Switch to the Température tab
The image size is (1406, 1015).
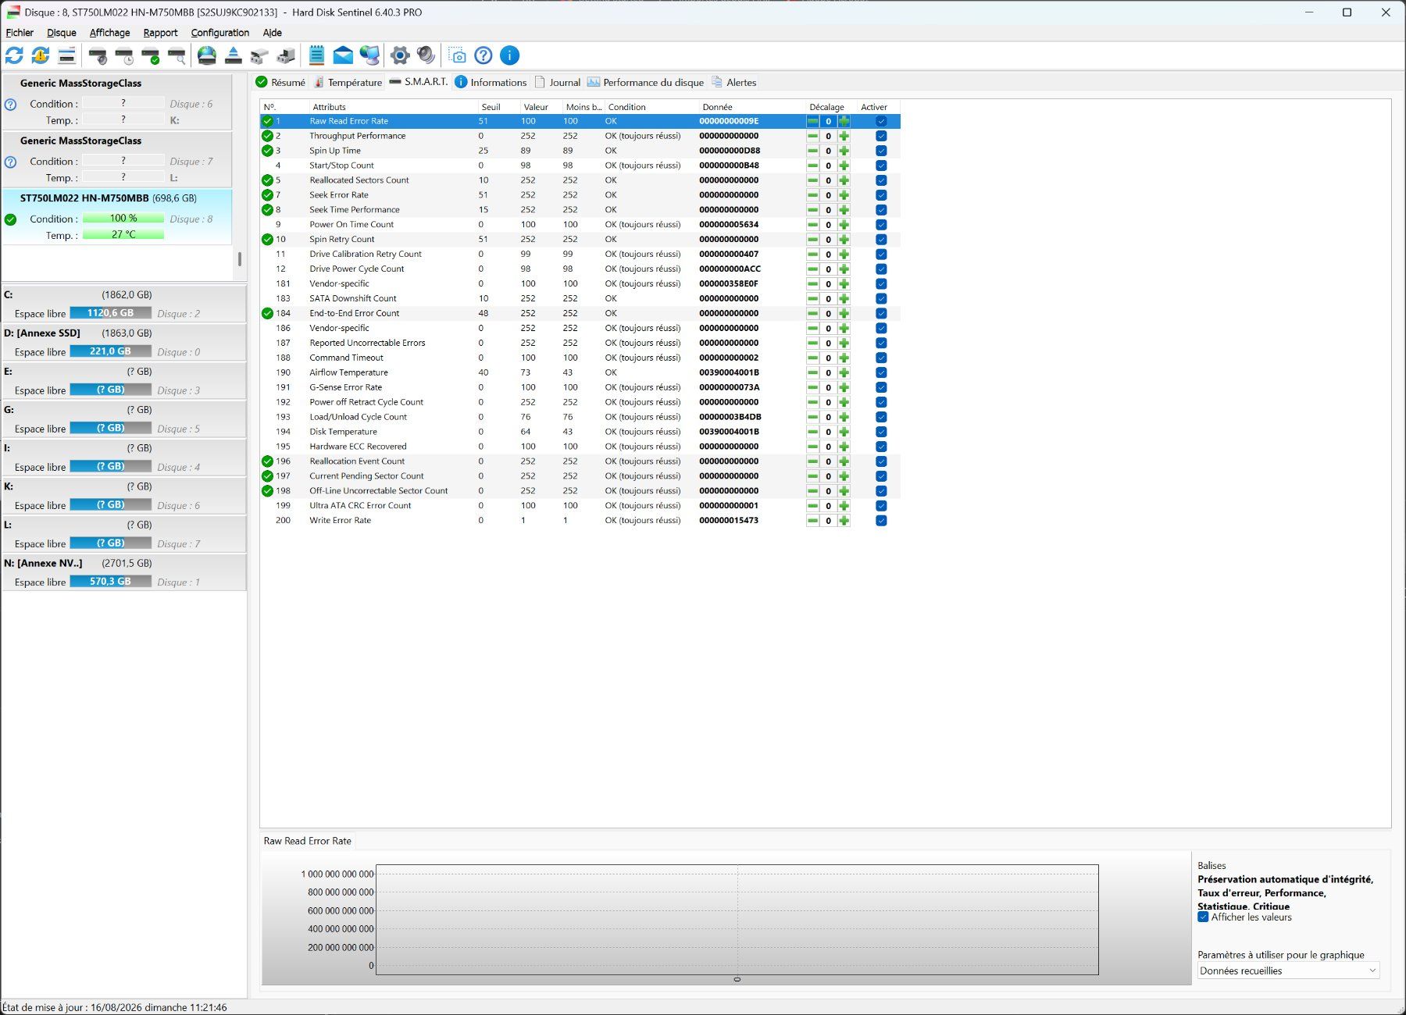[348, 82]
